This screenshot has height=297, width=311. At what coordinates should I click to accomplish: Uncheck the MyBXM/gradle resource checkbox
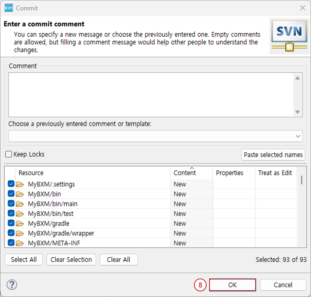click(11, 223)
